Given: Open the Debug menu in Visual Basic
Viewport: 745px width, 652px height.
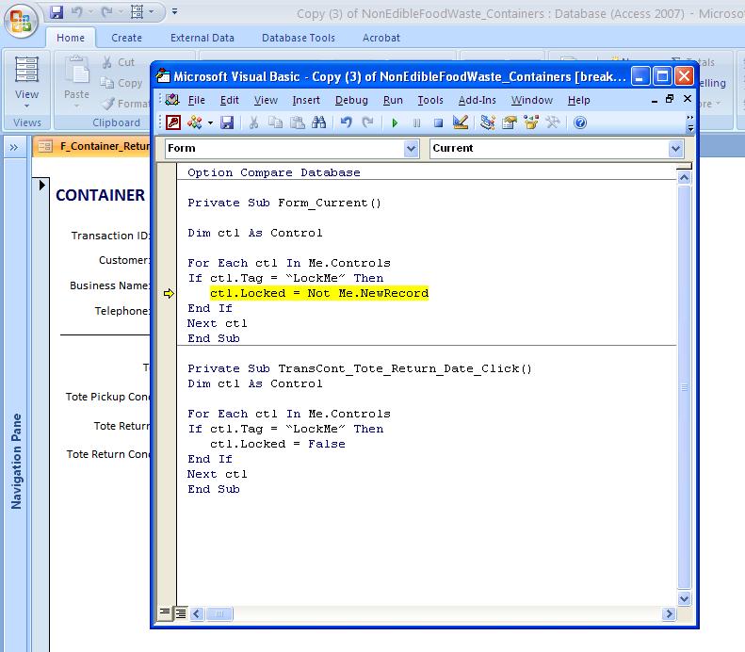Looking at the screenshot, I should pyautogui.click(x=351, y=100).
